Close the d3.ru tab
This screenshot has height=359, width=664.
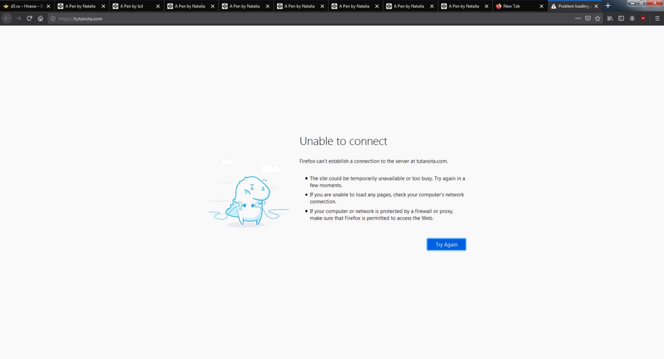48,6
